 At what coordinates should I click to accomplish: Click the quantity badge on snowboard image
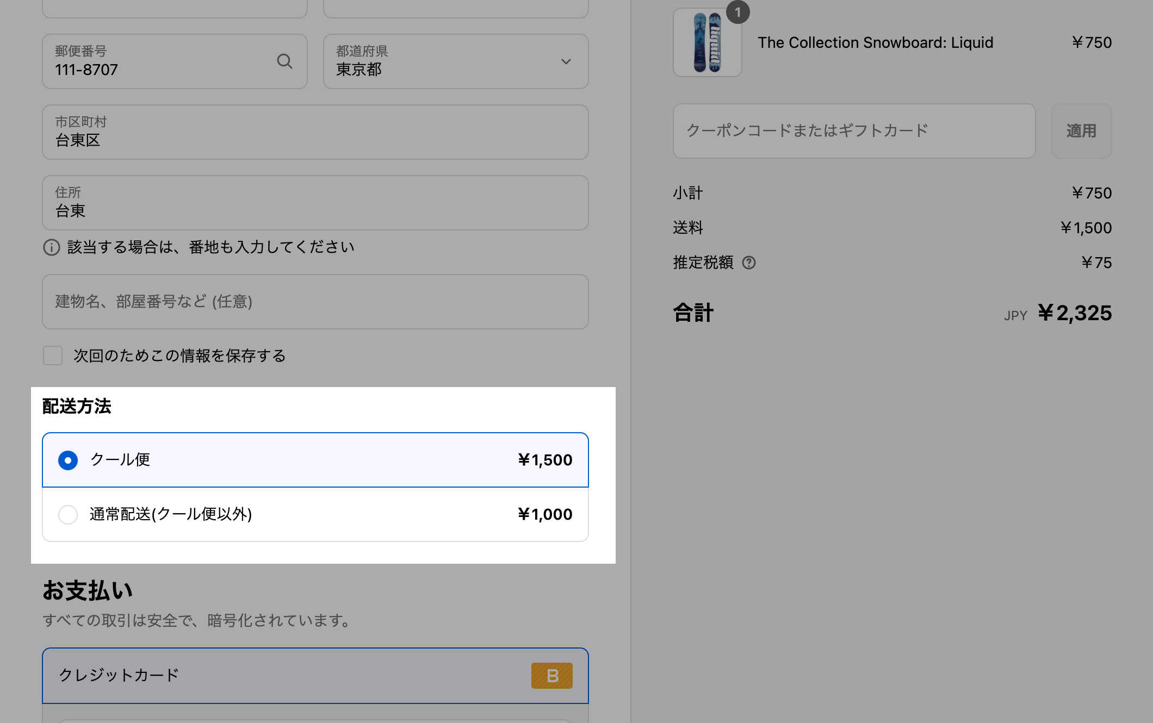(x=737, y=12)
